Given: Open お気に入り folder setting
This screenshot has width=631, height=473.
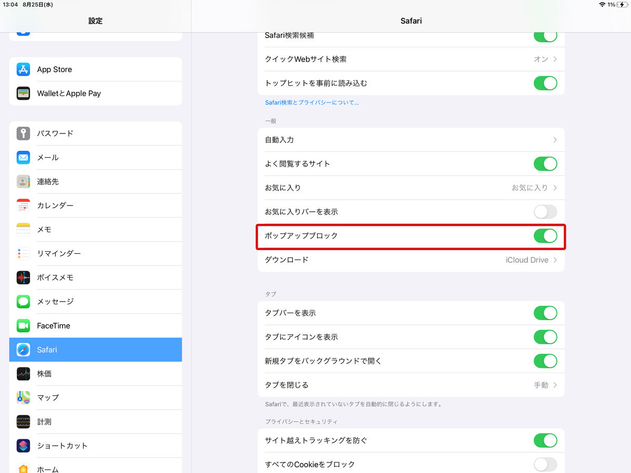Looking at the screenshot, I should 411,188.
